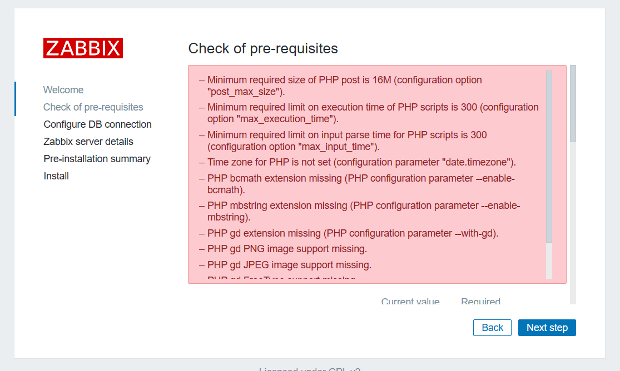Open Pre-installation summary step
This screenshot has width=620, height=371.
97,159
